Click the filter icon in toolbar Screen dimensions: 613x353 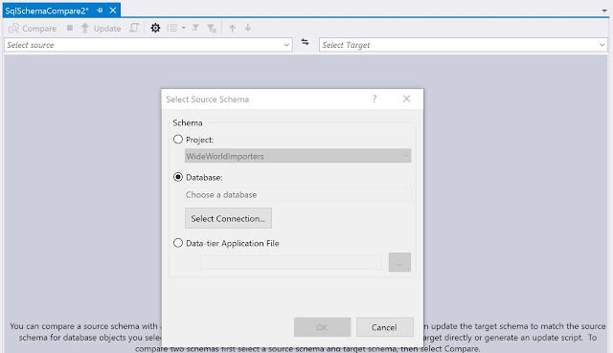[x=195, y=28]
